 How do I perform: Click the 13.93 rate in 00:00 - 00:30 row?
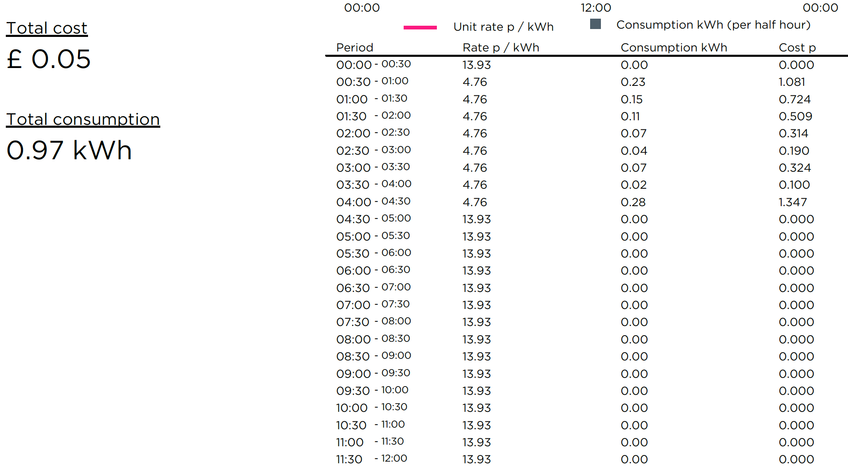[476, 65]
